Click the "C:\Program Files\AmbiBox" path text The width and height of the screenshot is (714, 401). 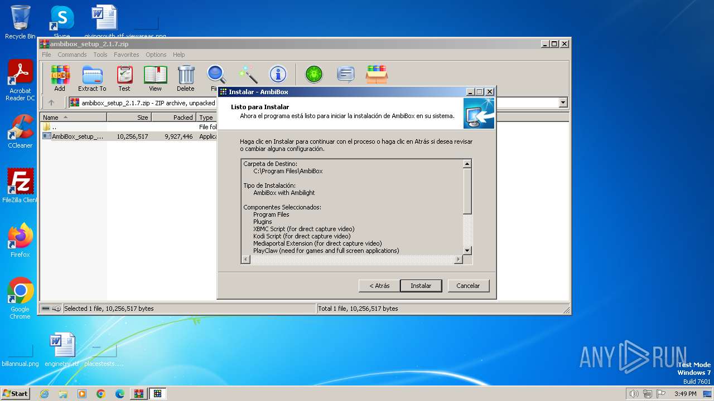click(x=288, y=171)
